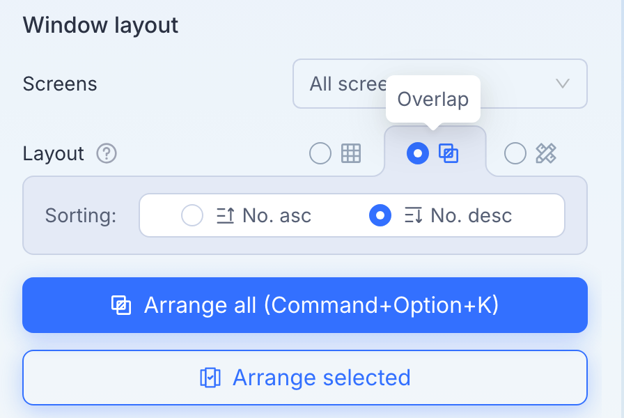Select the Overlap layout radio button
This screenshot has width=624, height=418.
[x=418, y=153]
